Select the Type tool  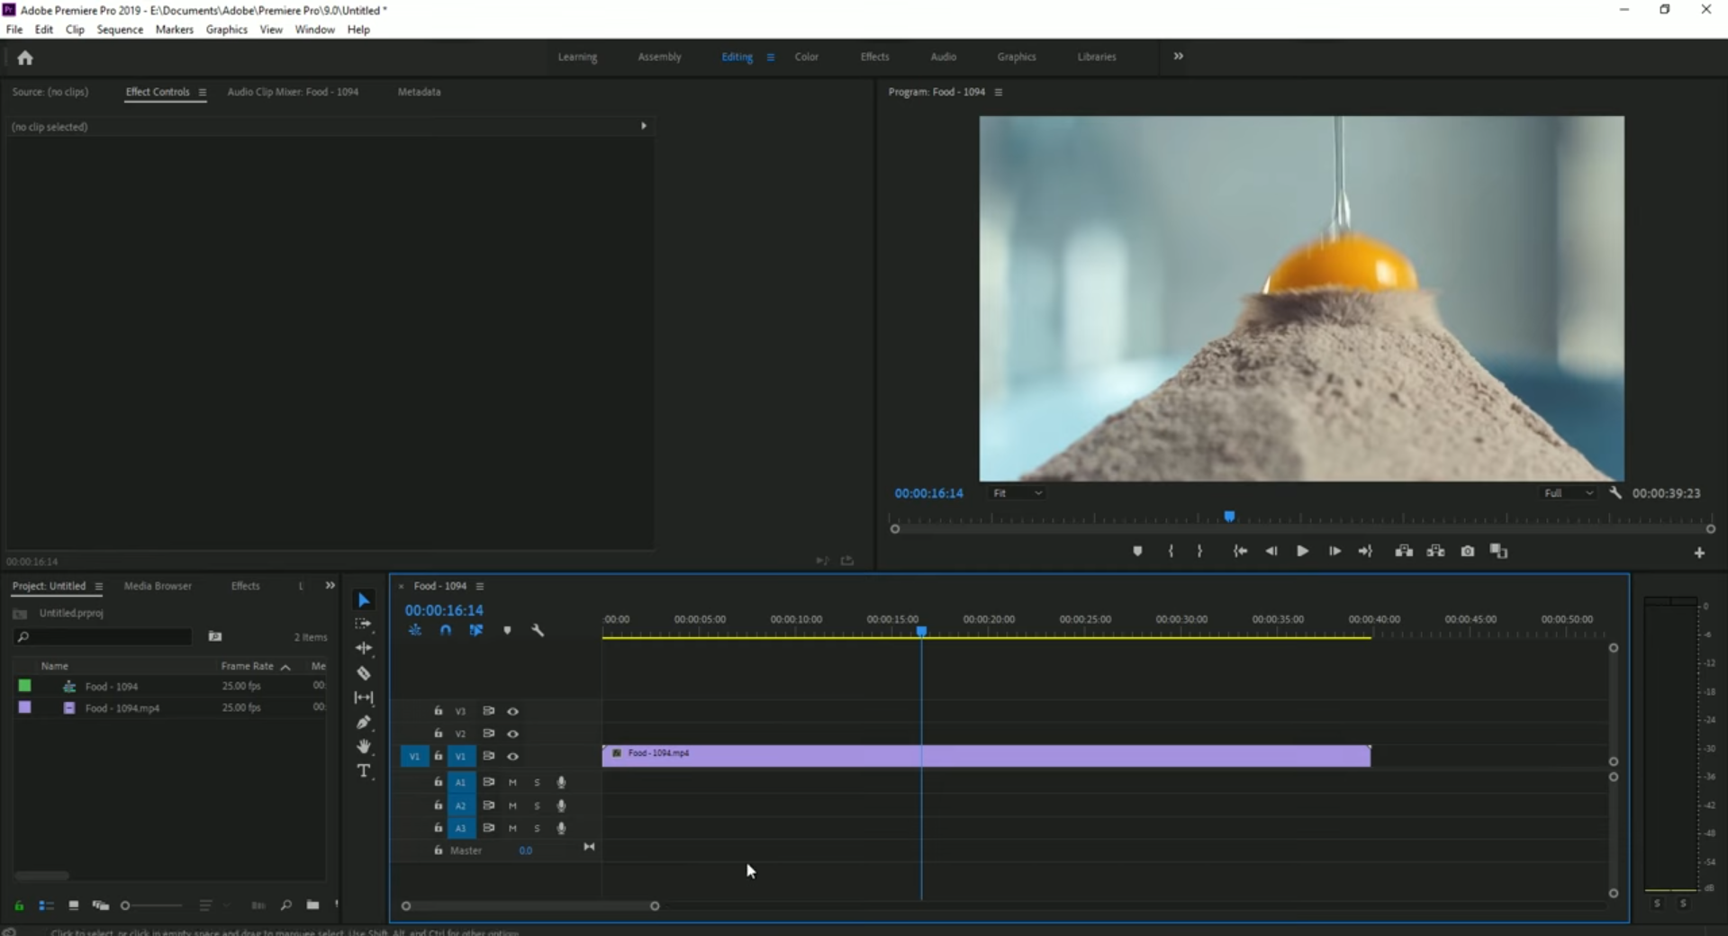click(x=364, y=771)
